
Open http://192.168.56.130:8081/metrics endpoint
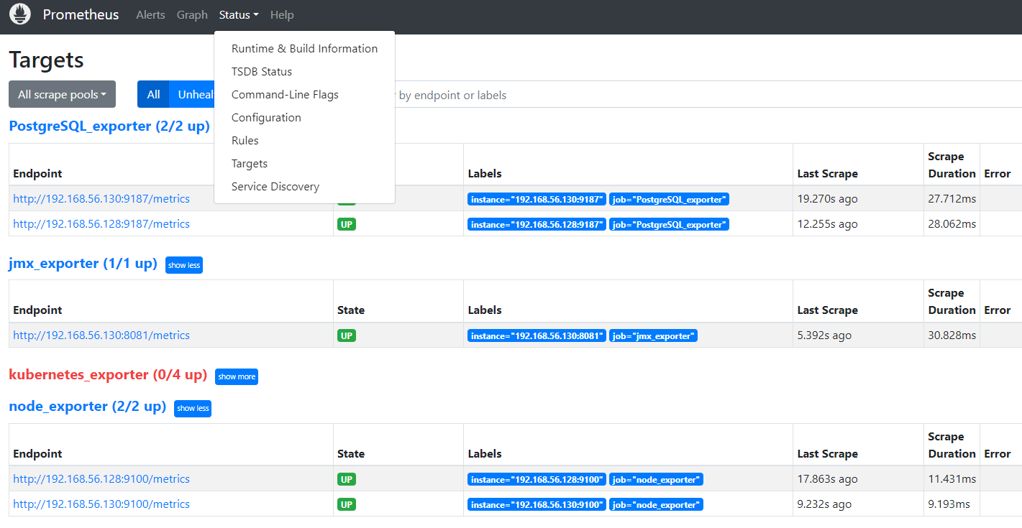point(101,335)
